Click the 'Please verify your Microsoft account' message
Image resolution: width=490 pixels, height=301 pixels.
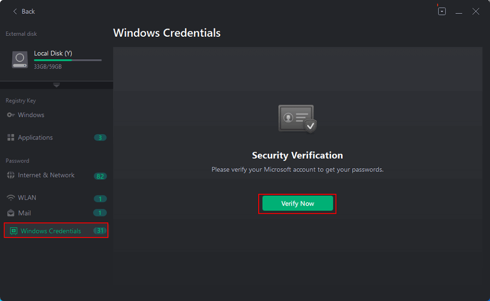297,169
